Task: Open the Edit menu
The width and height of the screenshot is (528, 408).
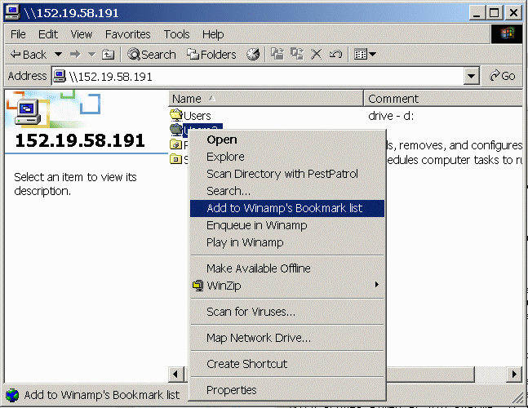Action: coord(48,34)
